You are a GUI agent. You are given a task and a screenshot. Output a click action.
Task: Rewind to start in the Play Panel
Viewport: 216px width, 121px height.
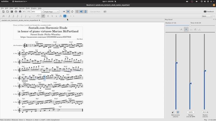pos(181,29)
